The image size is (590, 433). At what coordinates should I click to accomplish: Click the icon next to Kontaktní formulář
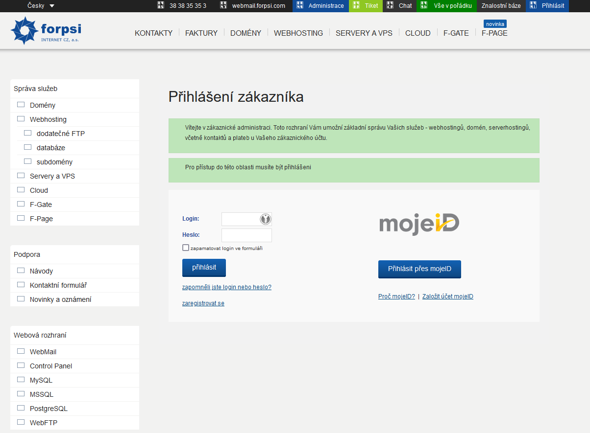(21, 285)
